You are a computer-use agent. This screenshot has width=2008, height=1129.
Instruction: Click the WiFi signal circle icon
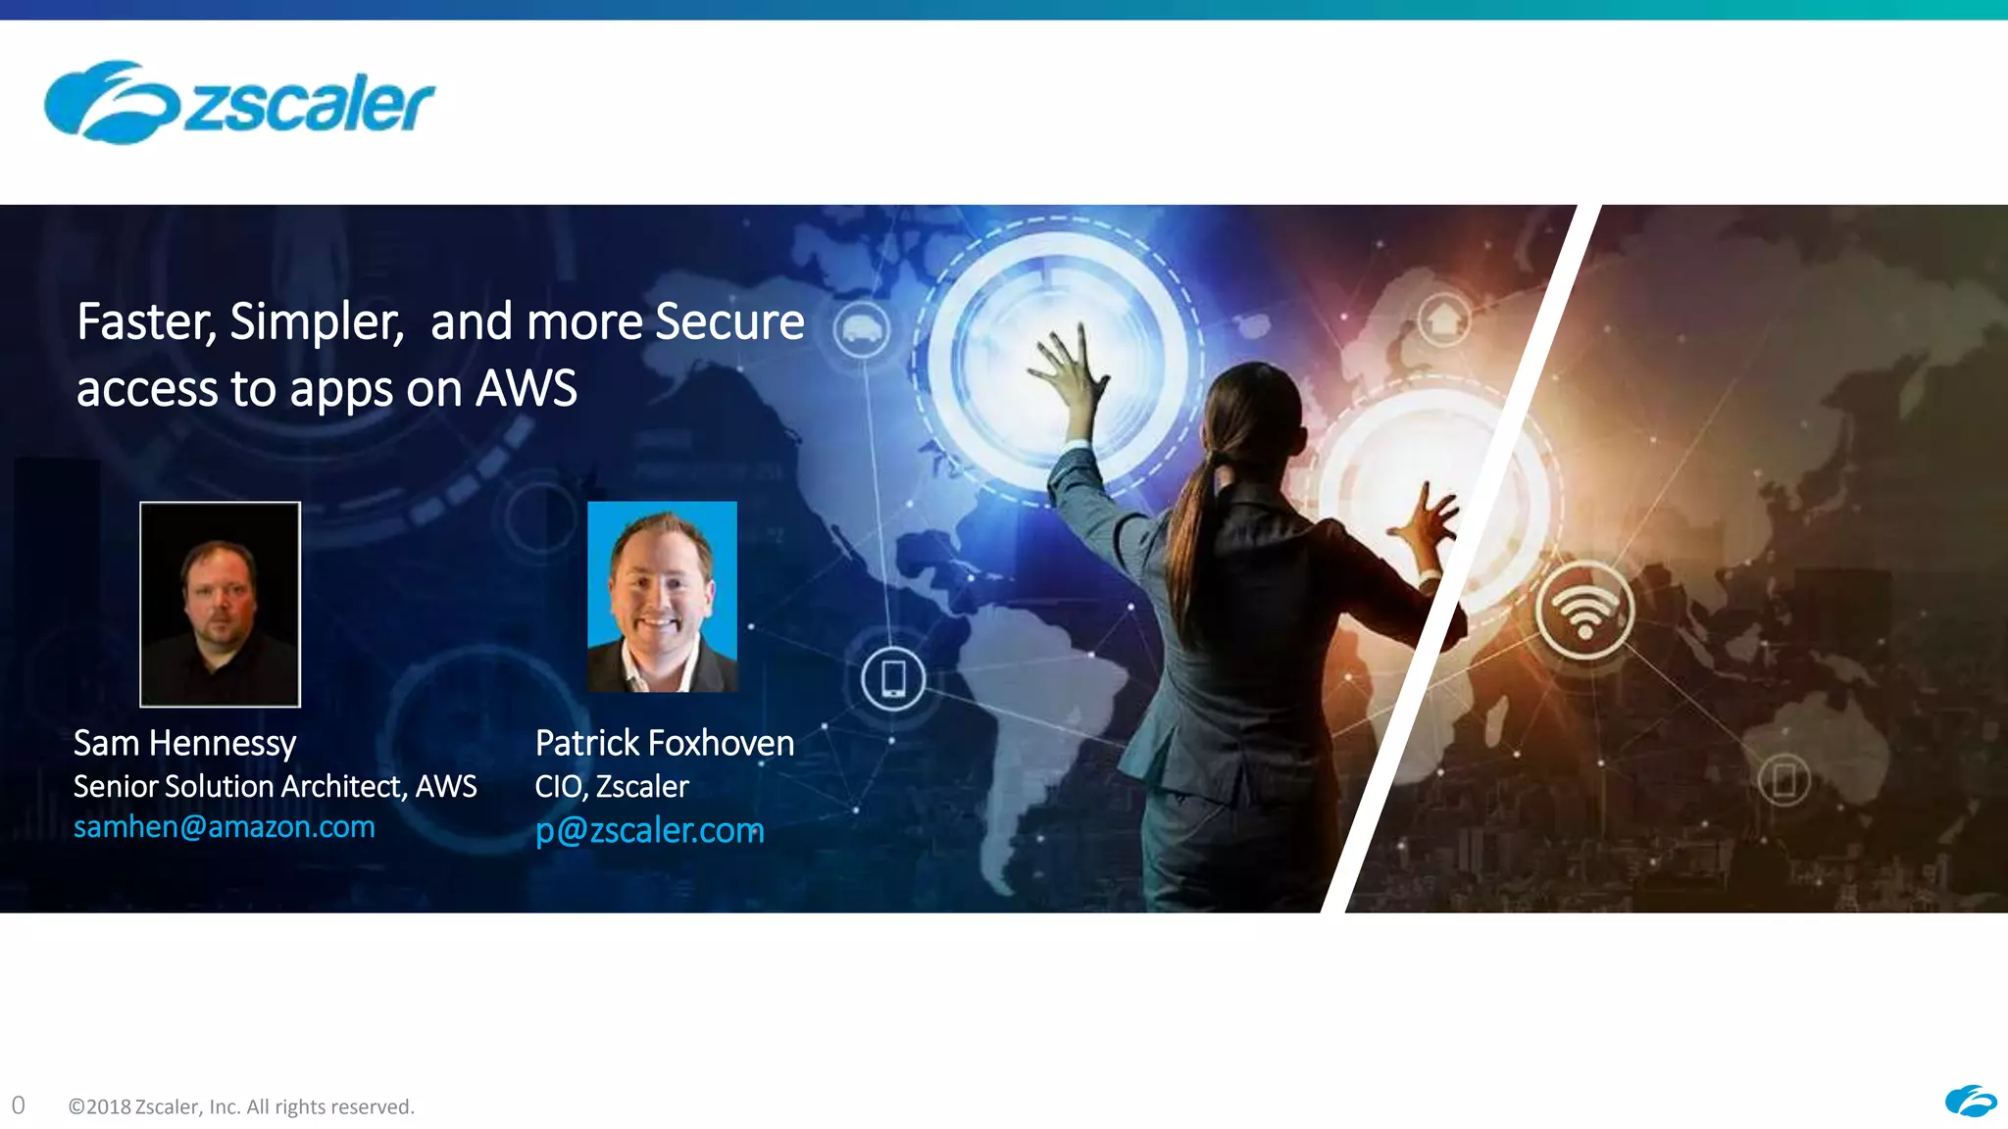1584,610
